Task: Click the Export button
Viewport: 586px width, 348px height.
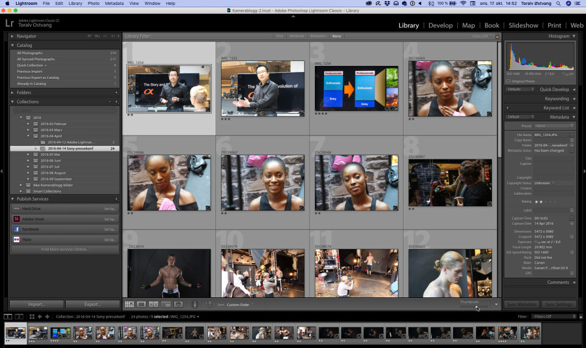Action: (92, 304)
